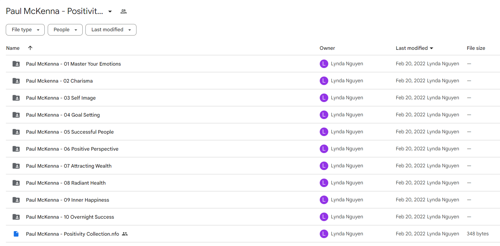This screenshot has height=246, width=500.
Task: Select Paul McKenna - 08 Radiant Health
Action: coord(66,183)
